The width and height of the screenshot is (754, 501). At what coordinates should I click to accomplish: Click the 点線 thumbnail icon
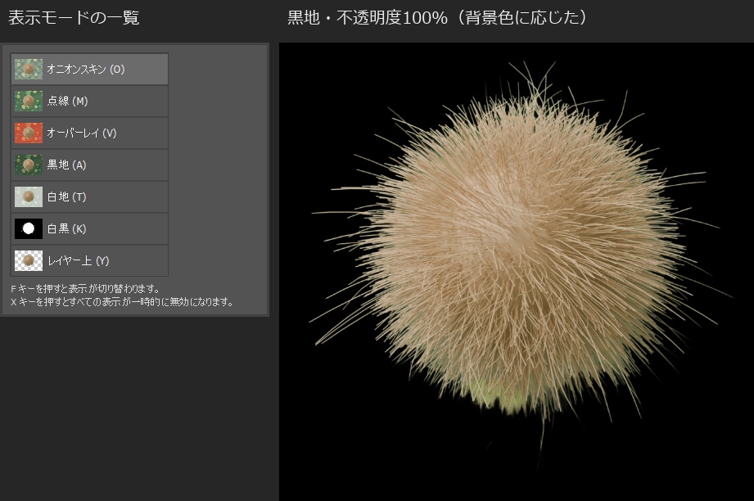pyautogui.click(x=29, y=101)
